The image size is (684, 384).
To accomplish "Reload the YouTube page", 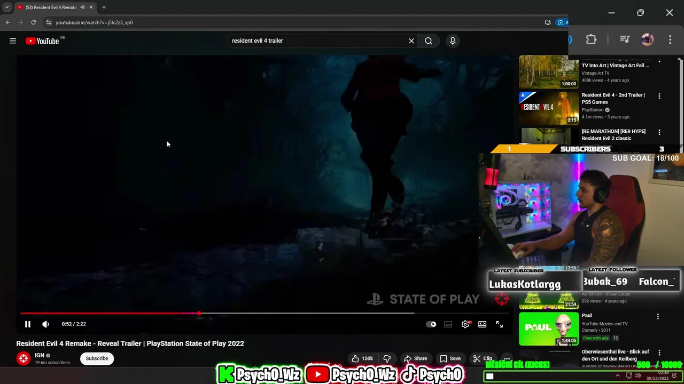I will click(33, 22).
